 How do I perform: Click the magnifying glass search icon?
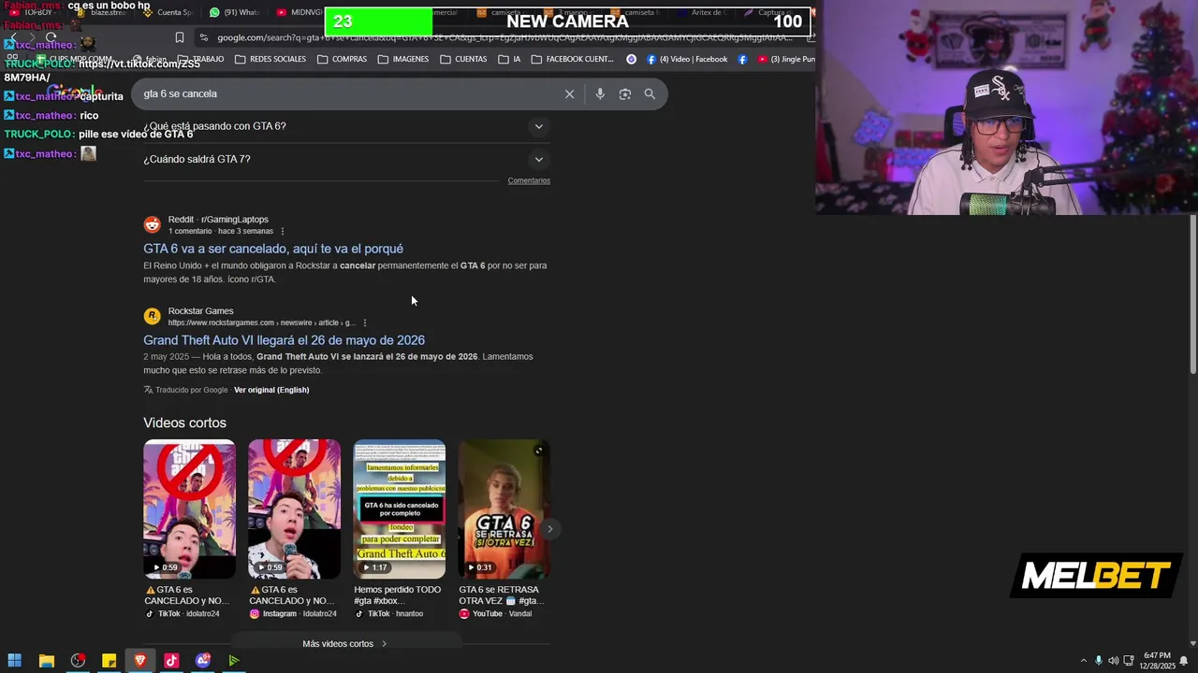point(650,93)
